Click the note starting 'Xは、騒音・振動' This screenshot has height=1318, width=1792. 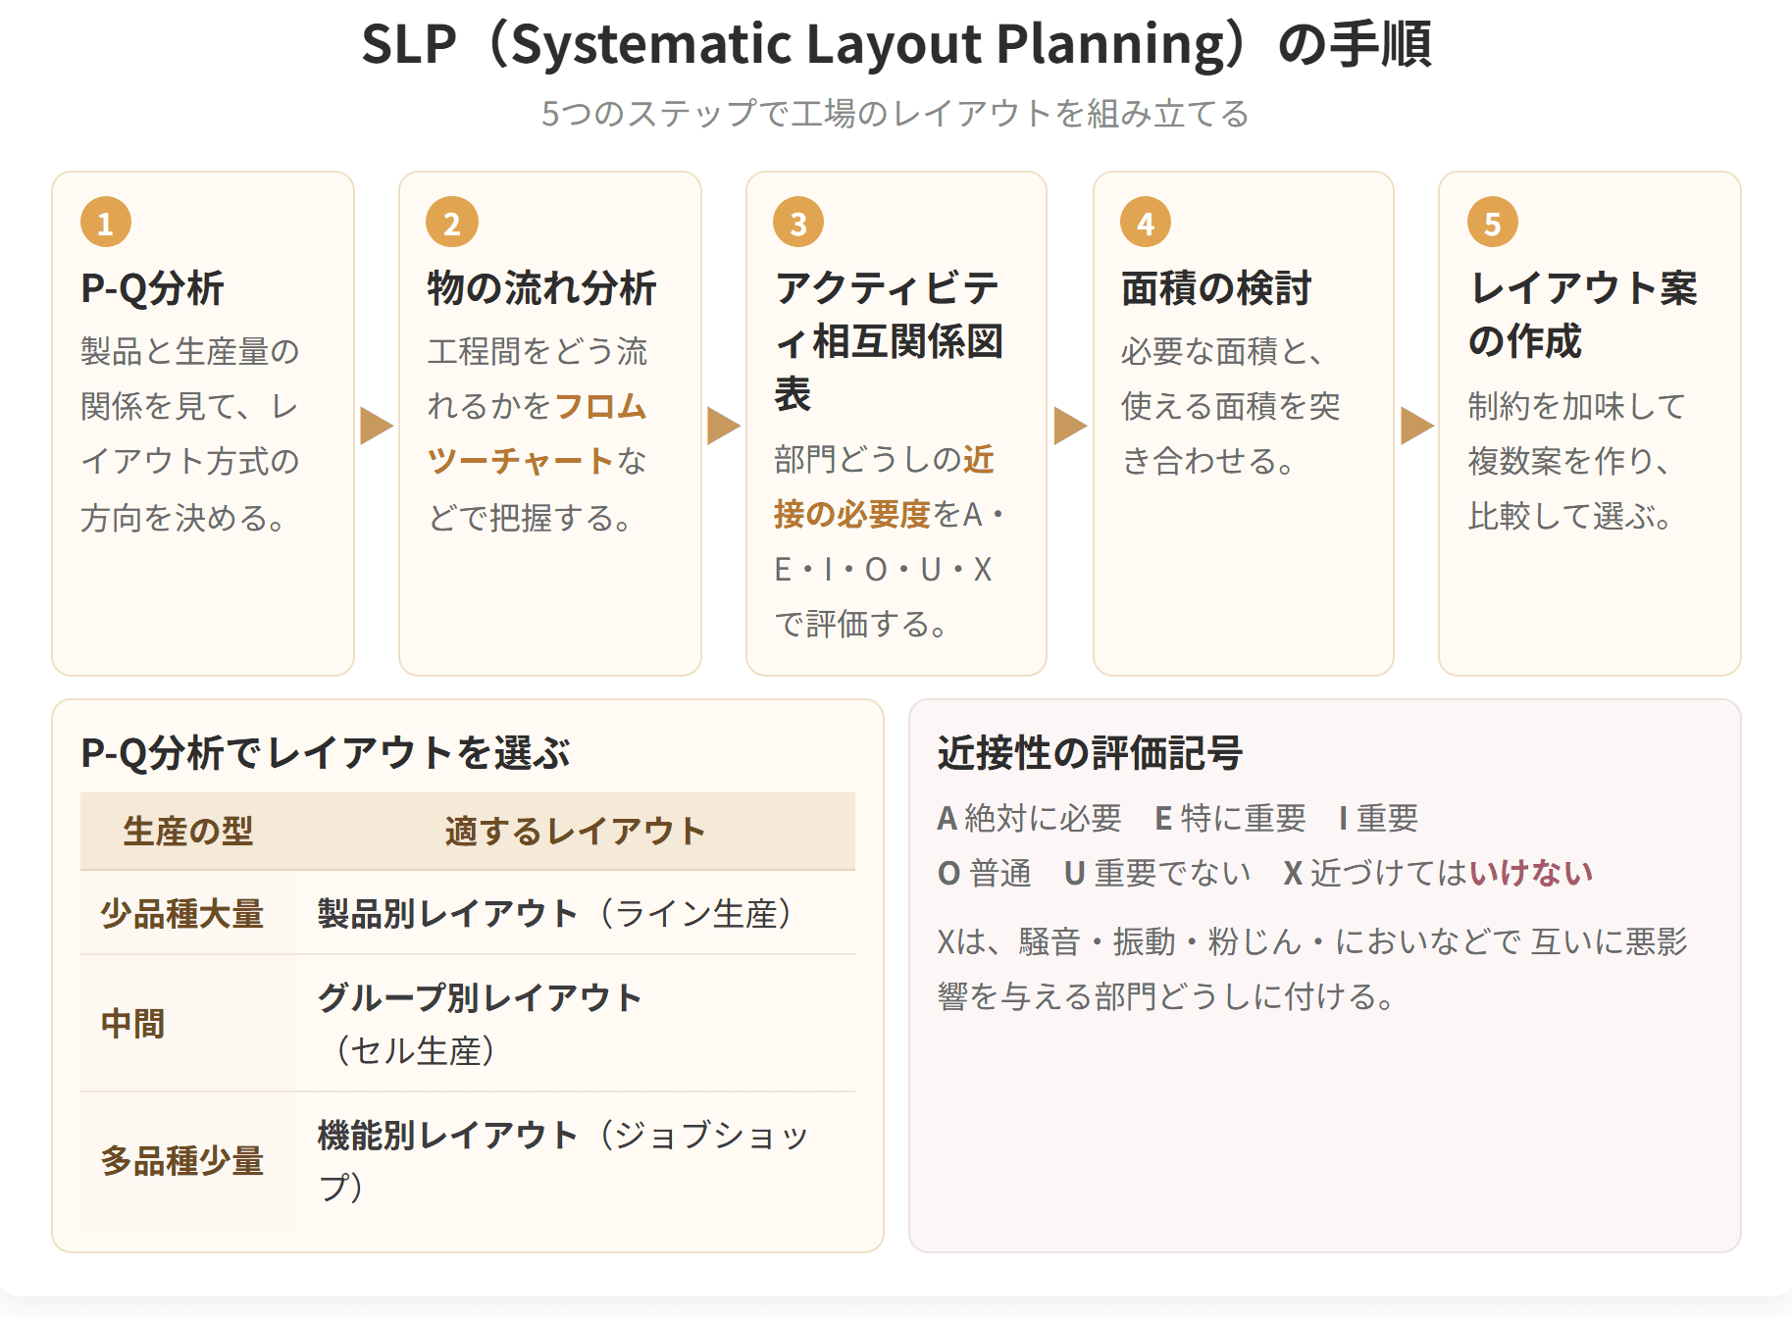(x=1312, y=969)
